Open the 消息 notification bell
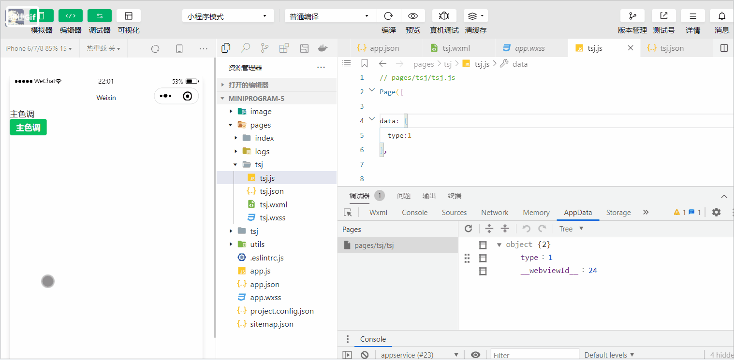734x360 pixels. click(722, 16)
